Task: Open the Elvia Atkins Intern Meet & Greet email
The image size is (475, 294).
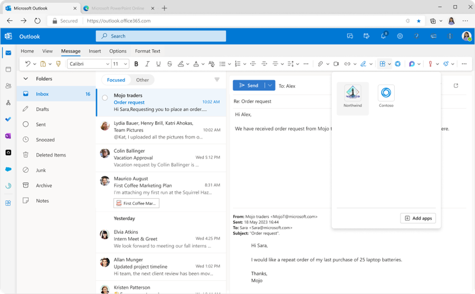Action: point(161,239)
